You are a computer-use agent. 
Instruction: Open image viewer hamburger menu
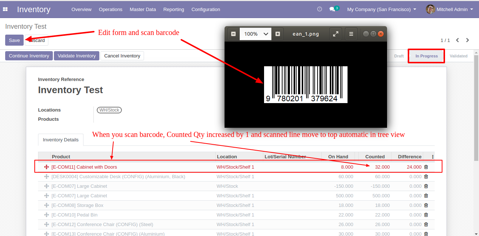351,34
